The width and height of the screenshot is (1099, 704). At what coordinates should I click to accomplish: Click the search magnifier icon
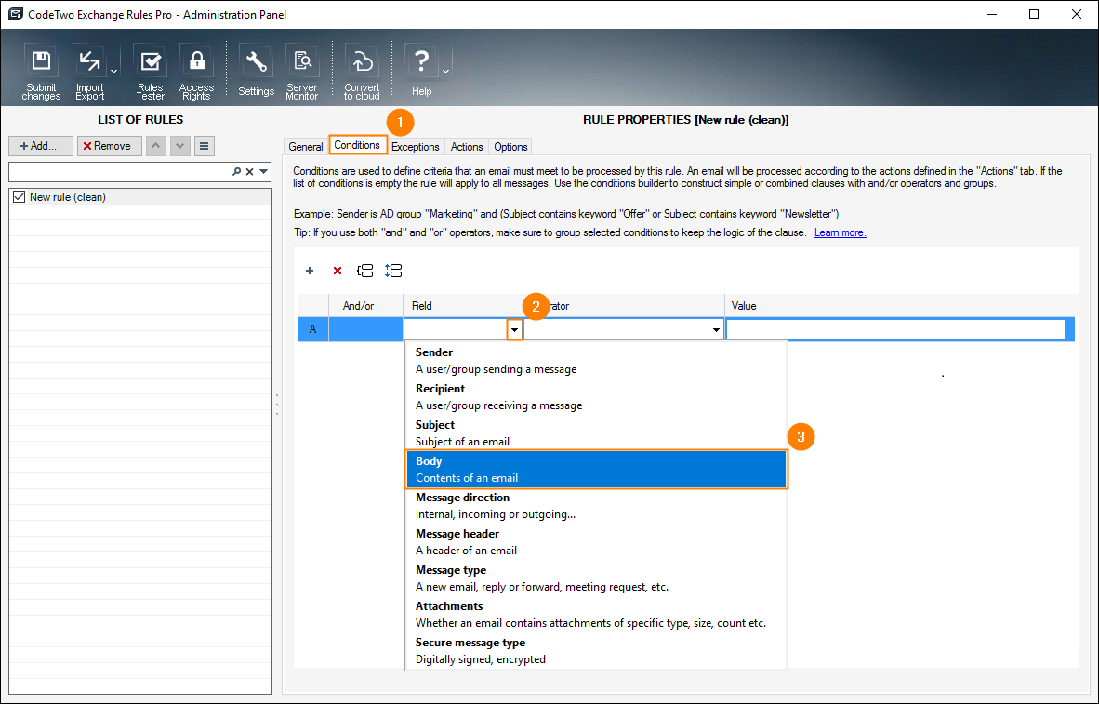pyautogui.click(x=237, y=171)
